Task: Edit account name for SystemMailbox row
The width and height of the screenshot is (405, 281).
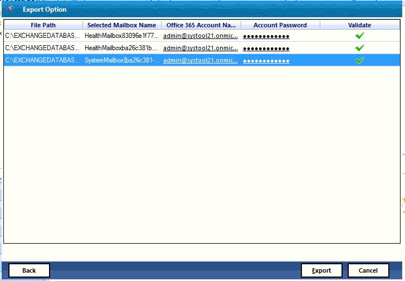Action: [x=201, y=60]
